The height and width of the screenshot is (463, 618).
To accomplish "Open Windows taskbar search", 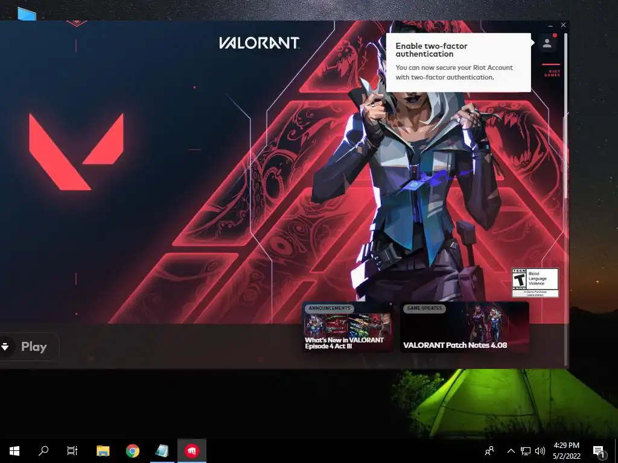I will pos(43,451).
